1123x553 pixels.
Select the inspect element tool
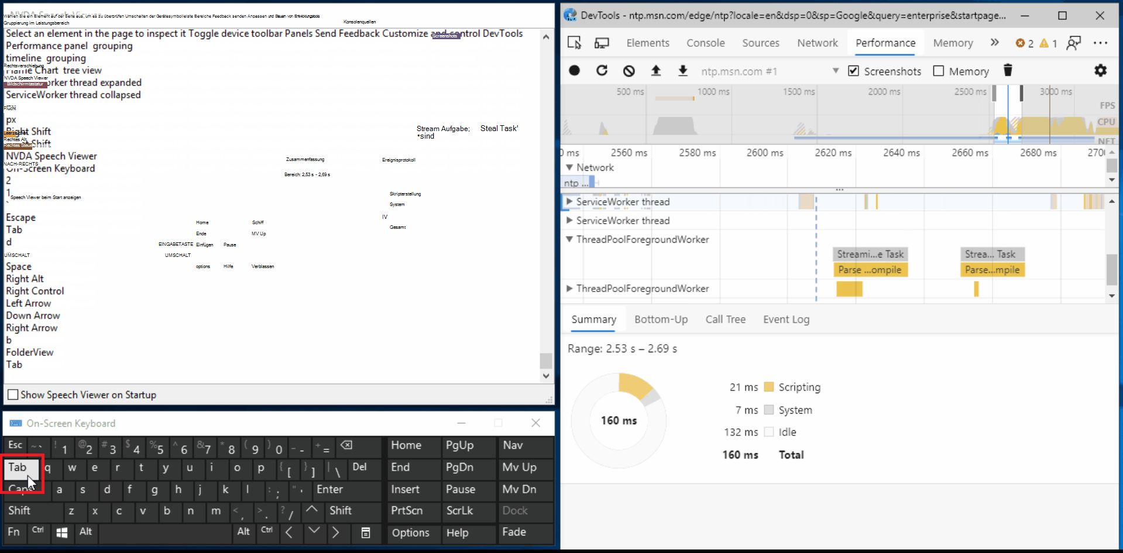pos(575,43)
